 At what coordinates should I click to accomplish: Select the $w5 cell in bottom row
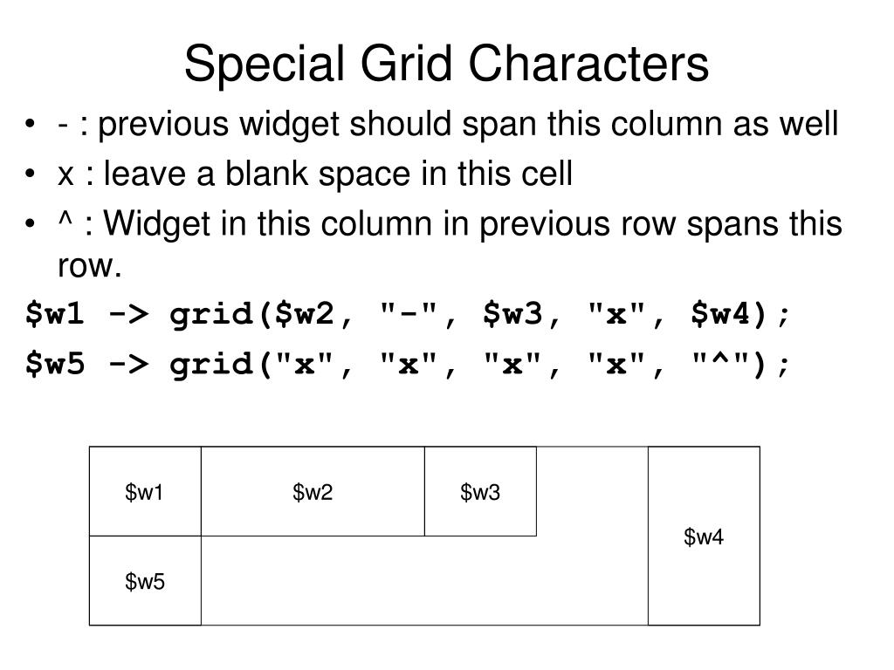[146, 580]
